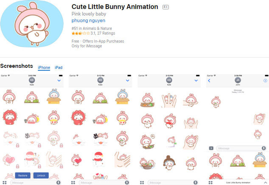Select blue-hat bunny in box, first screenshot
The height and width of the screenshot is (185, 269).
[x=54, y=97]
